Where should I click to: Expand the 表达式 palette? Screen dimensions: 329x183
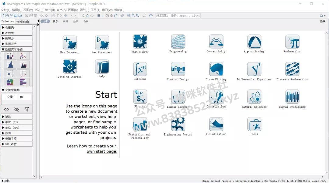click(16, 33)
